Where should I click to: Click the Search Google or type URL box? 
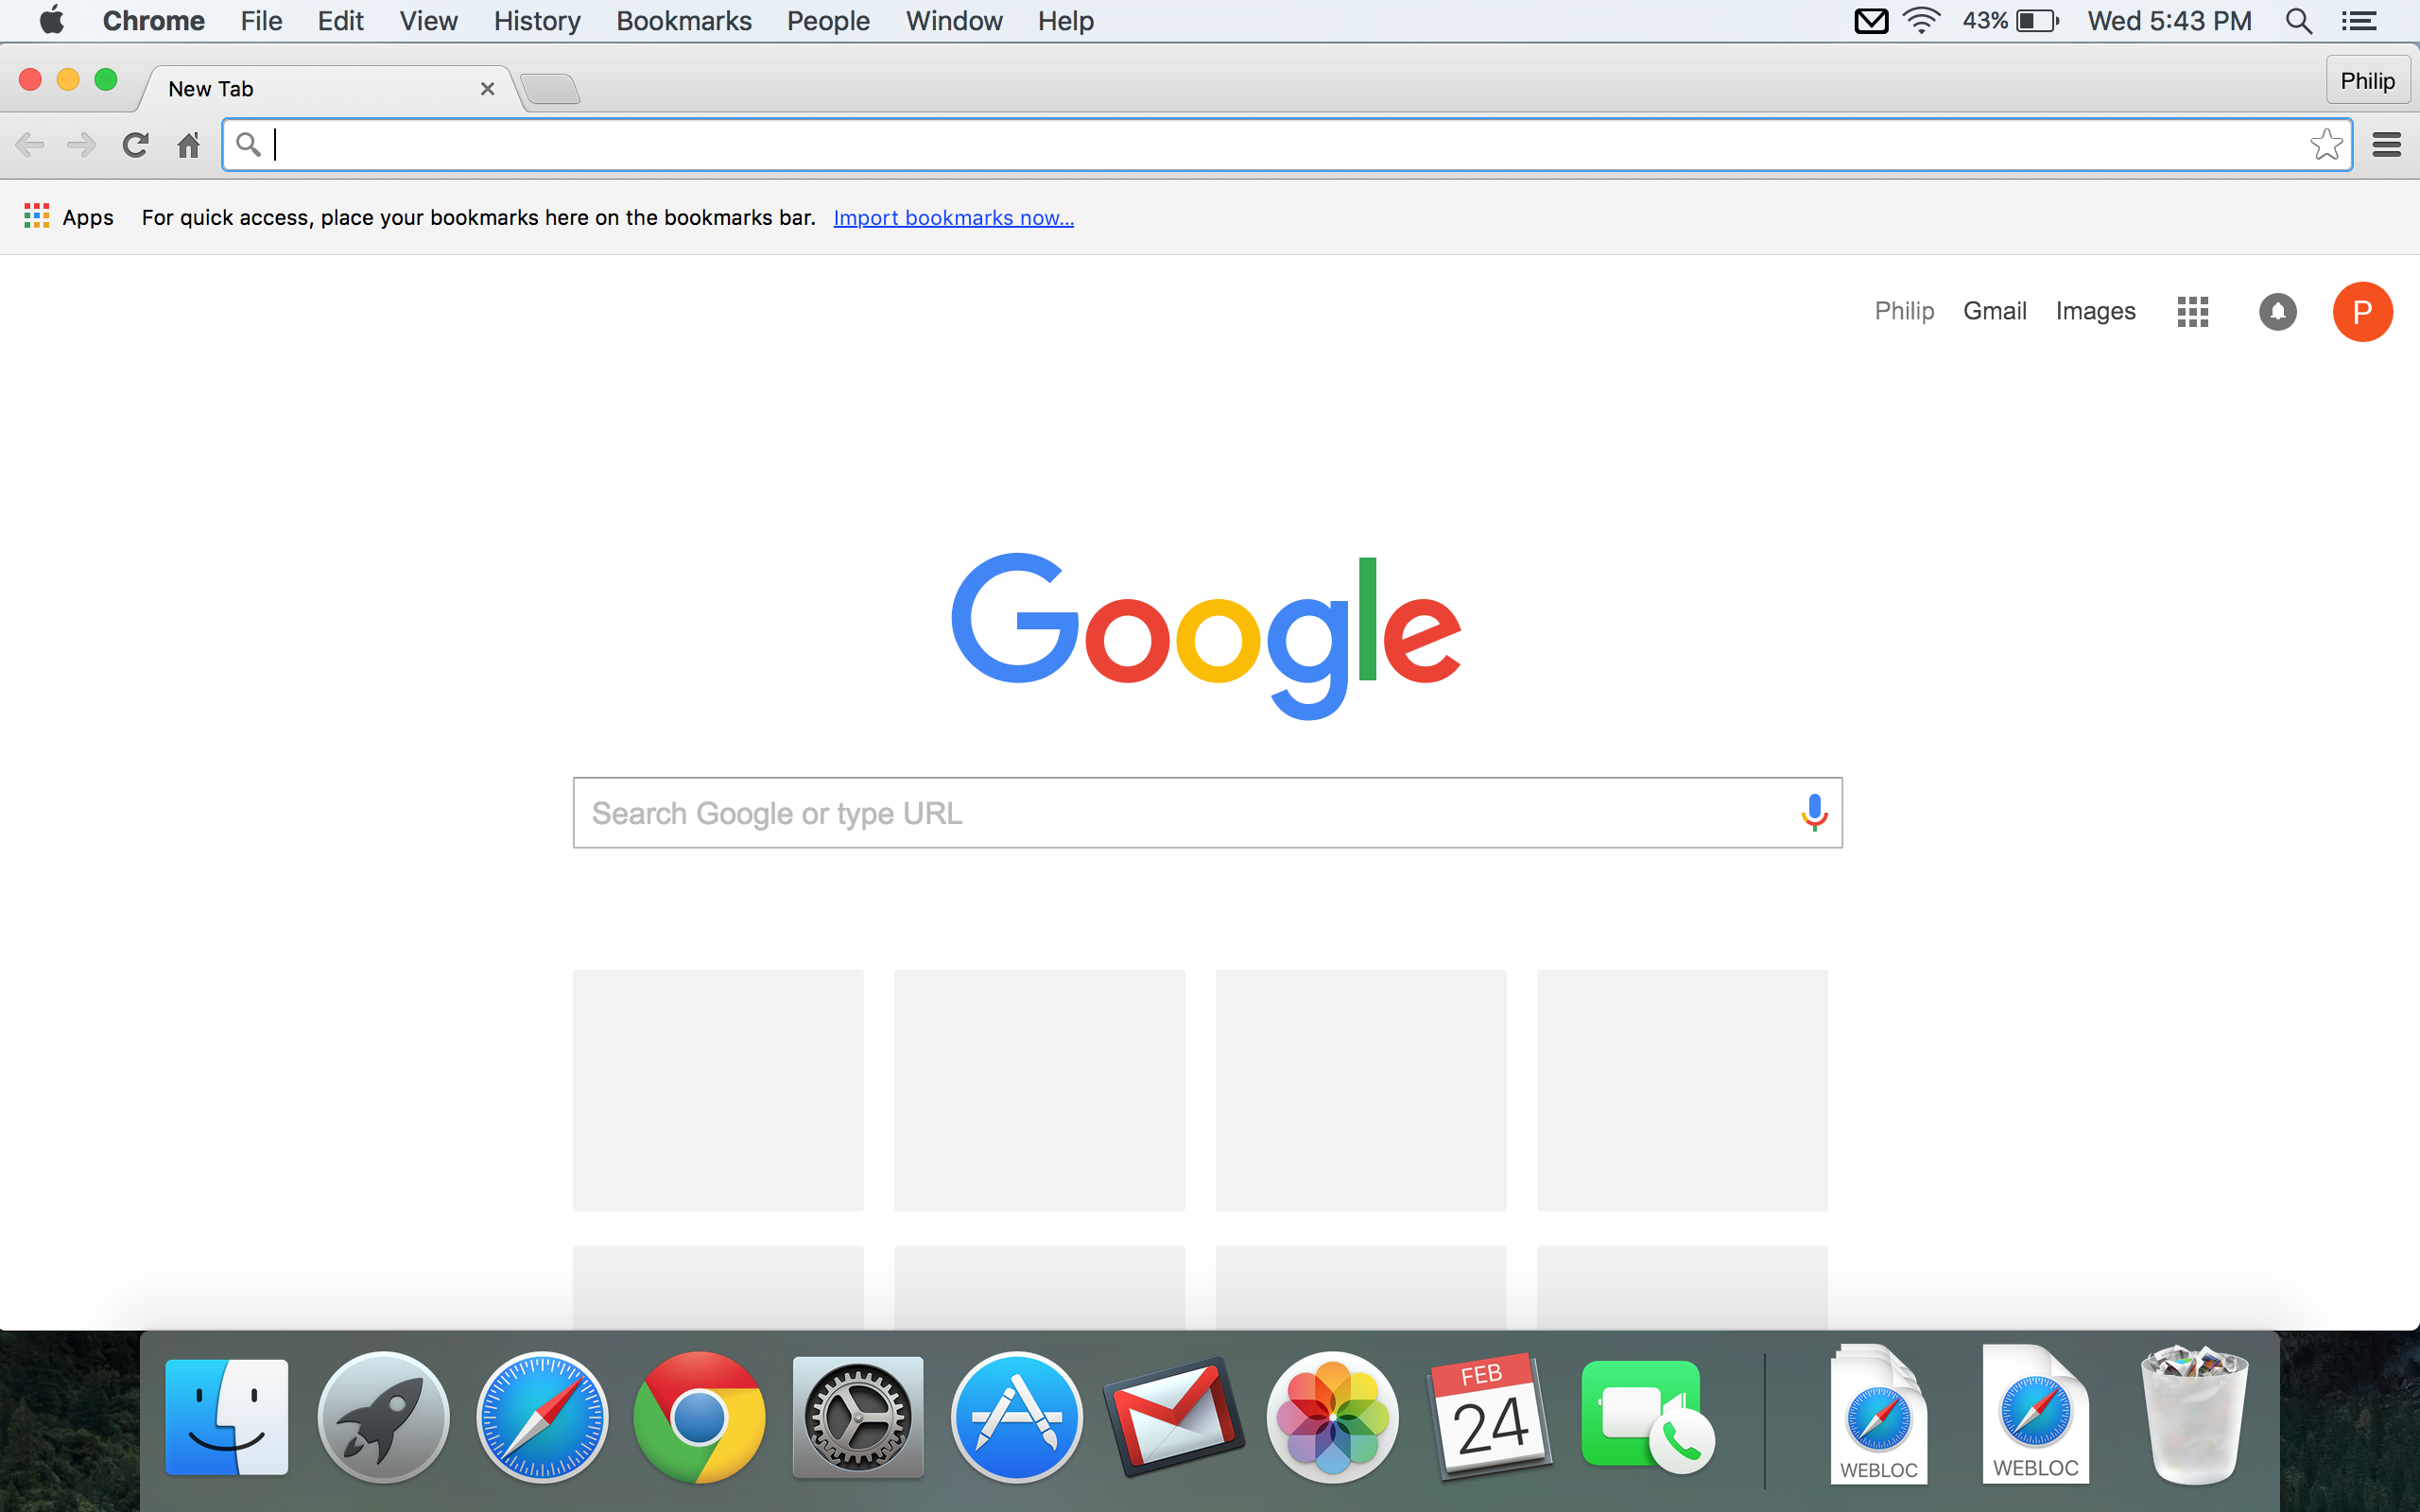(1207, 812)
